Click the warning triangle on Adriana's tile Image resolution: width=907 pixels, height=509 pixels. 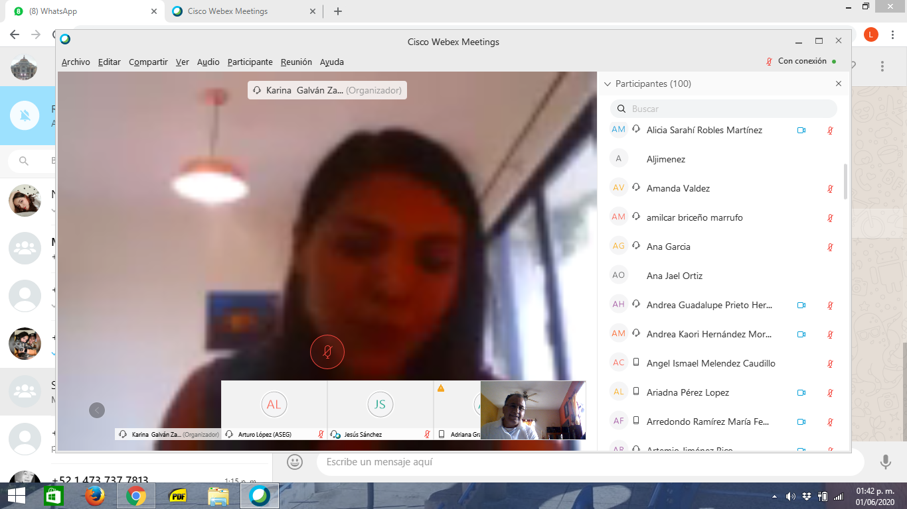[x=441, y=388]
